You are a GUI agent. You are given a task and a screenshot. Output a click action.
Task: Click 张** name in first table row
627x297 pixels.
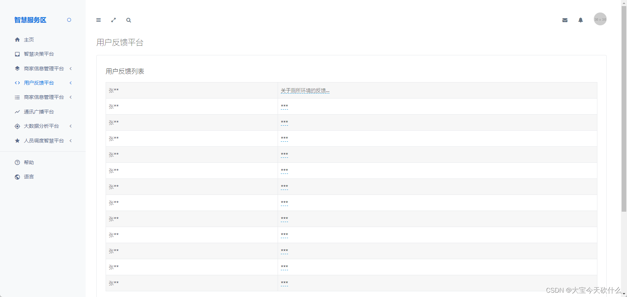point(114,91)
